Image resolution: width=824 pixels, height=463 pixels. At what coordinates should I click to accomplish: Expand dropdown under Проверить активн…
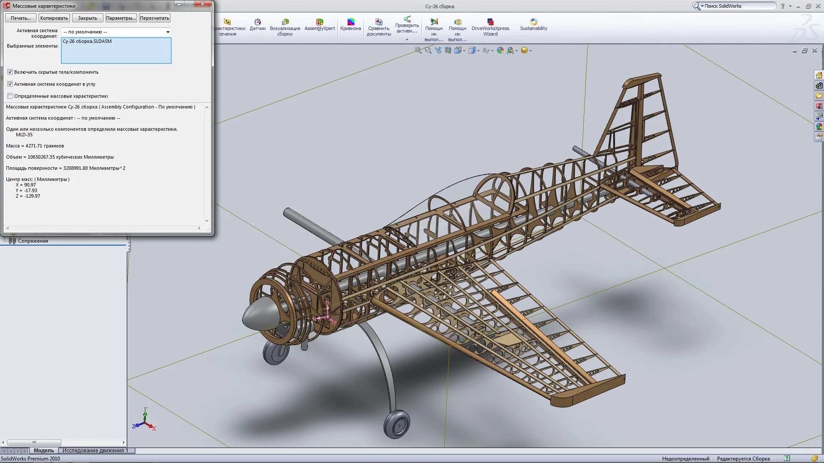pos(407,40)
